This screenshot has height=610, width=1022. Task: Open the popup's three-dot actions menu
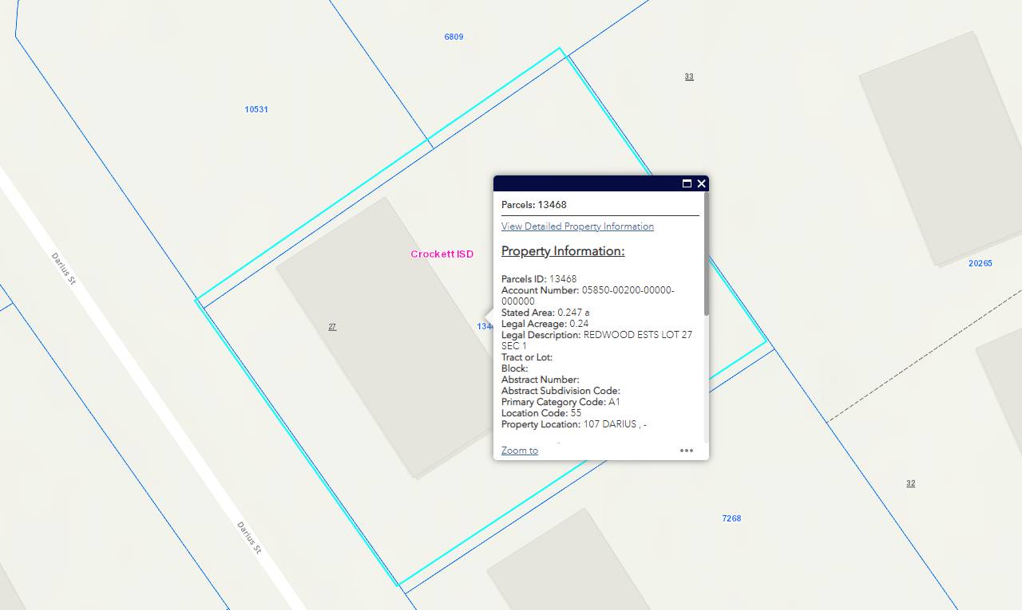686,451
